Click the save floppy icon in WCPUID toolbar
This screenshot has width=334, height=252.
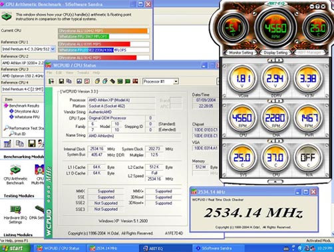61,81
